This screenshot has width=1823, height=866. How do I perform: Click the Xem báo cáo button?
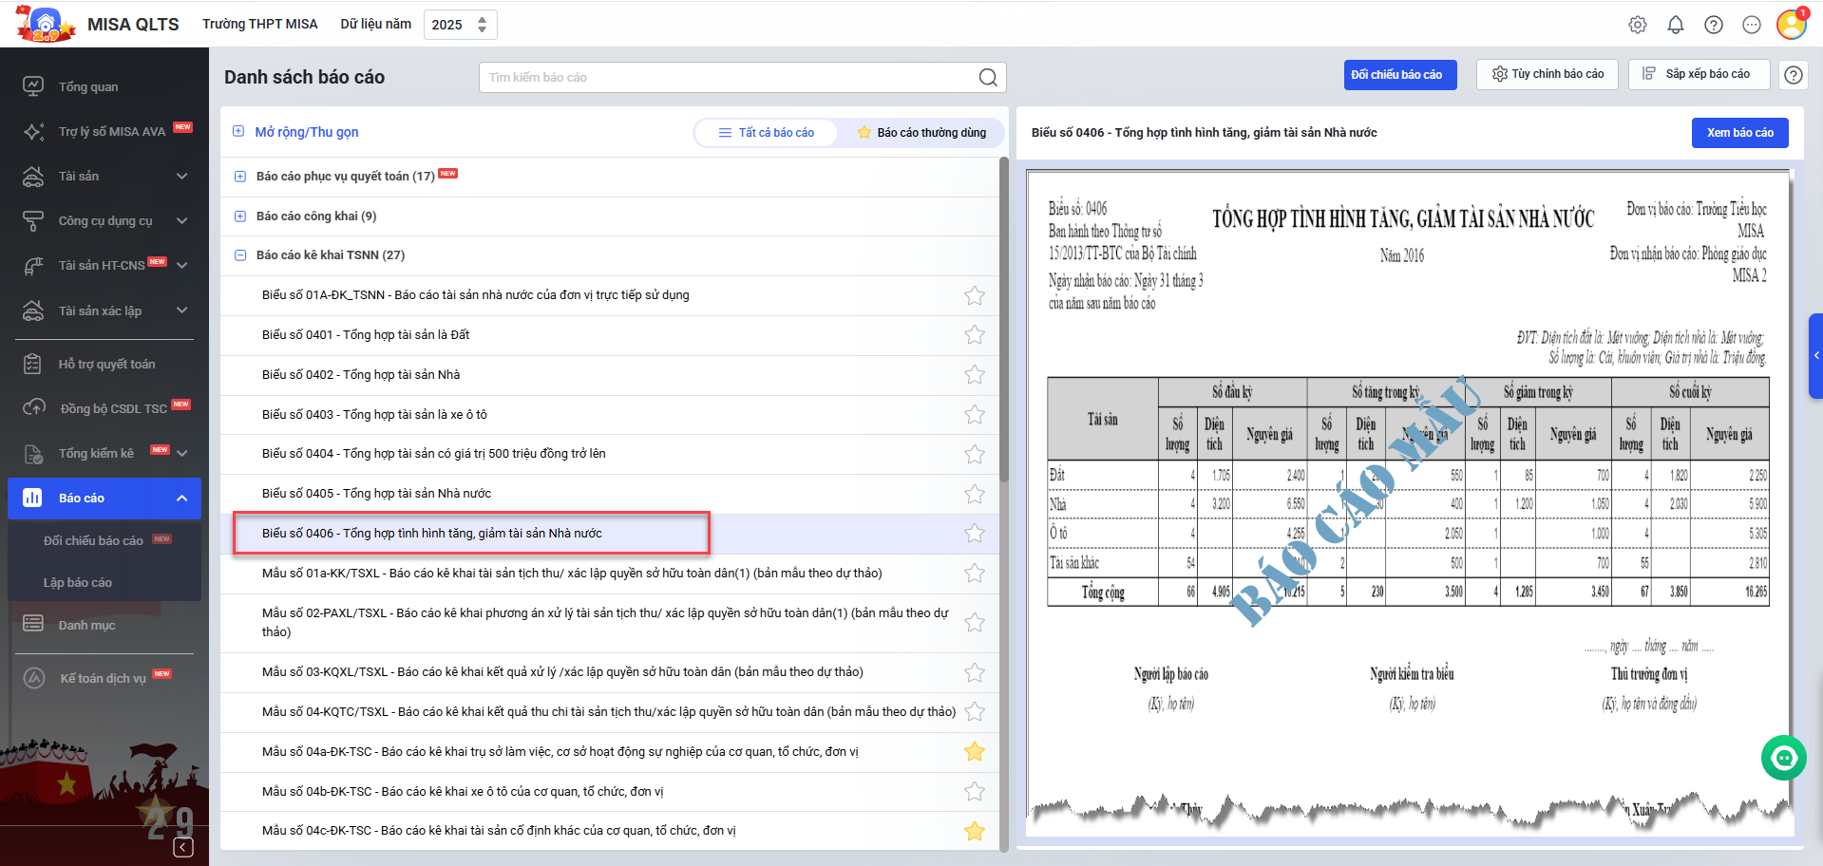point(1739,133)
